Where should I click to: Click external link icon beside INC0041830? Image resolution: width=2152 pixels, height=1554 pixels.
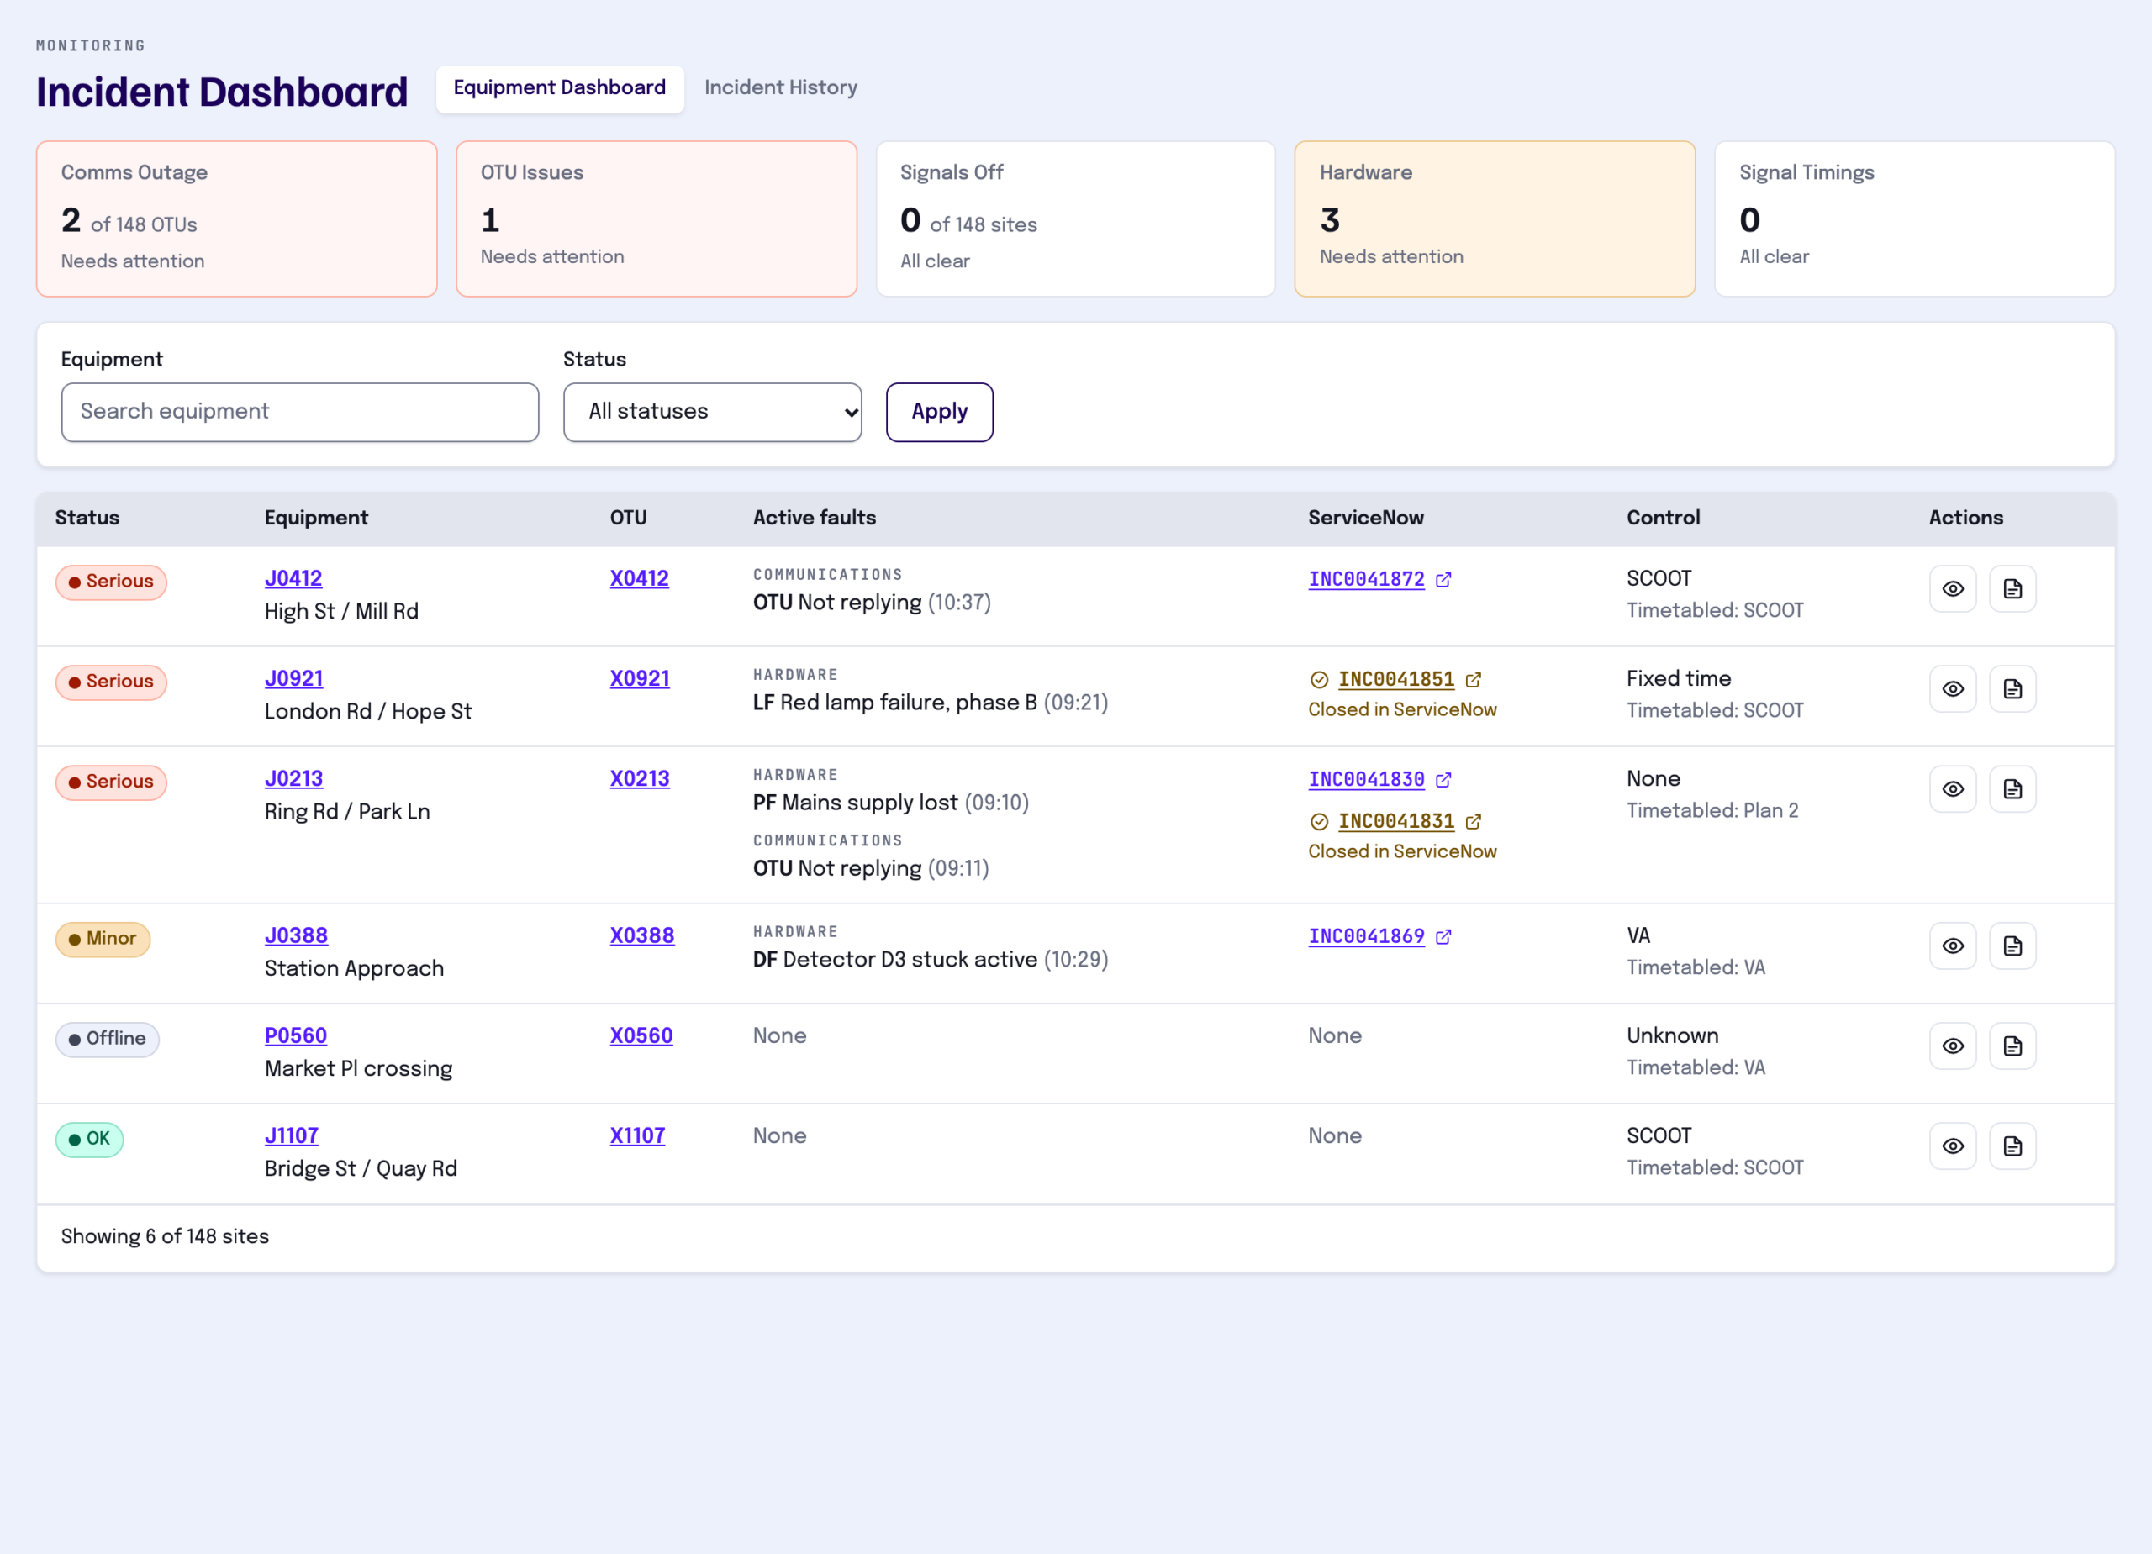click(1443, 780)
